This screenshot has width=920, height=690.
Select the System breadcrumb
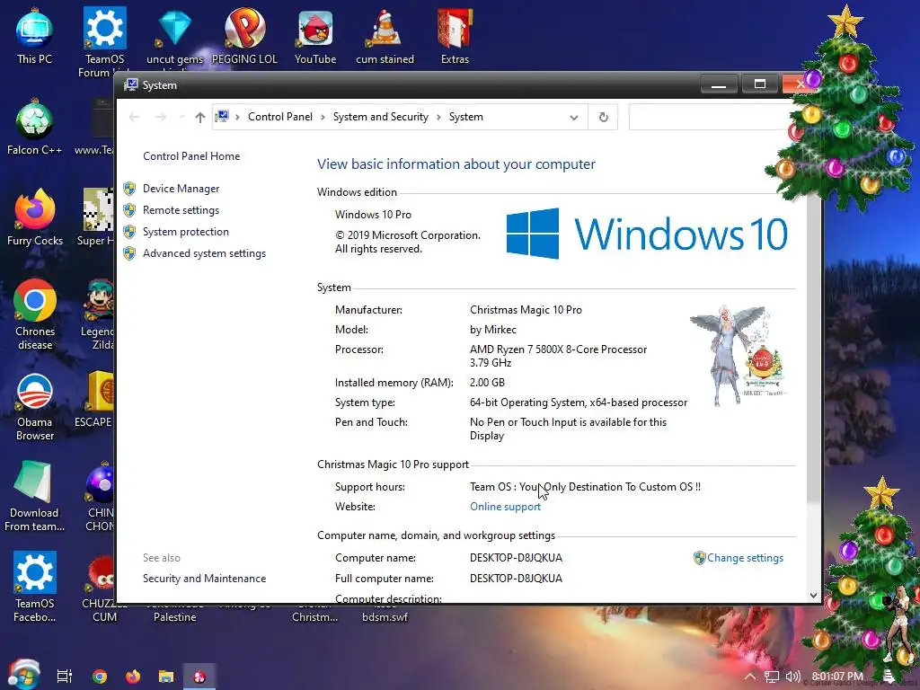pyautogui.click(x=466, y=117)
